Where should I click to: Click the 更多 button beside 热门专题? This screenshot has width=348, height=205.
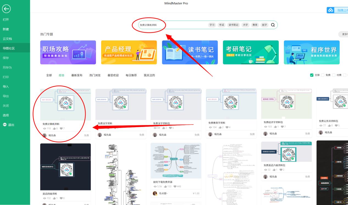pos(343,34)
